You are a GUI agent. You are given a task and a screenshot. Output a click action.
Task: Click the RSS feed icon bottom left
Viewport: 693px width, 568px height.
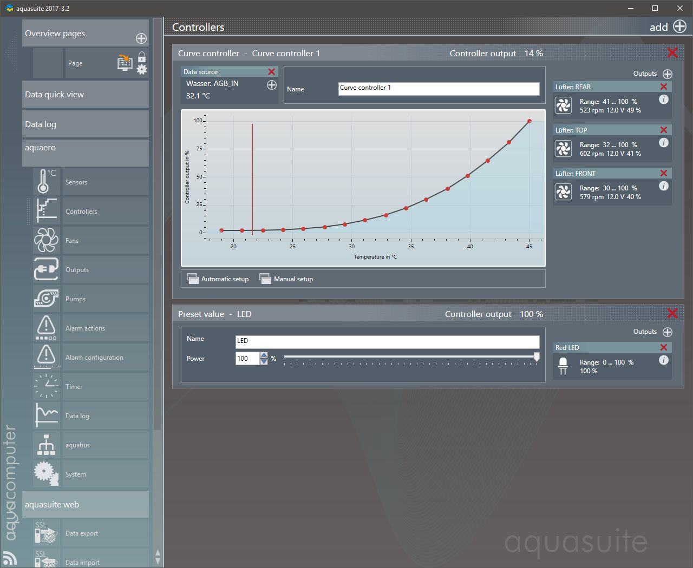coord(10,558)
